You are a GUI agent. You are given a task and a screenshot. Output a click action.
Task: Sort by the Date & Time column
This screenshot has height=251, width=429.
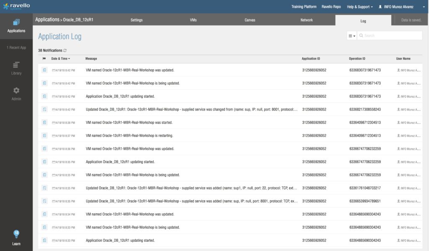coord(60,59)
